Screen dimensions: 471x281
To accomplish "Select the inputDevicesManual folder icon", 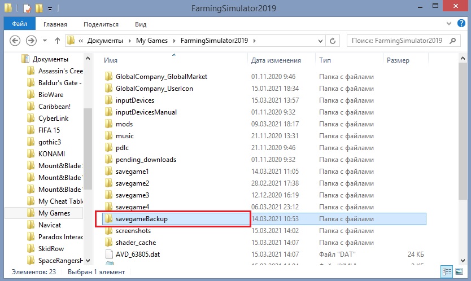I will point(109,112).
